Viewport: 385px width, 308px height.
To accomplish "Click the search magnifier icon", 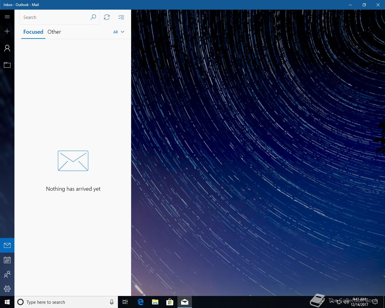I will coord(93,17).
